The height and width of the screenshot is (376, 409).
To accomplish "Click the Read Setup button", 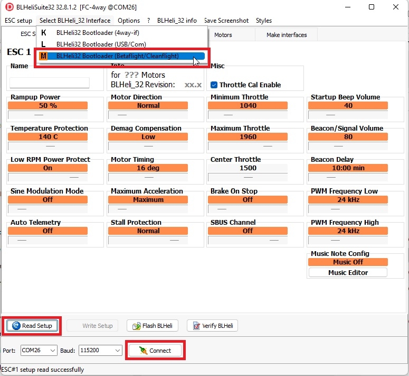I will [x=32, y=326].
